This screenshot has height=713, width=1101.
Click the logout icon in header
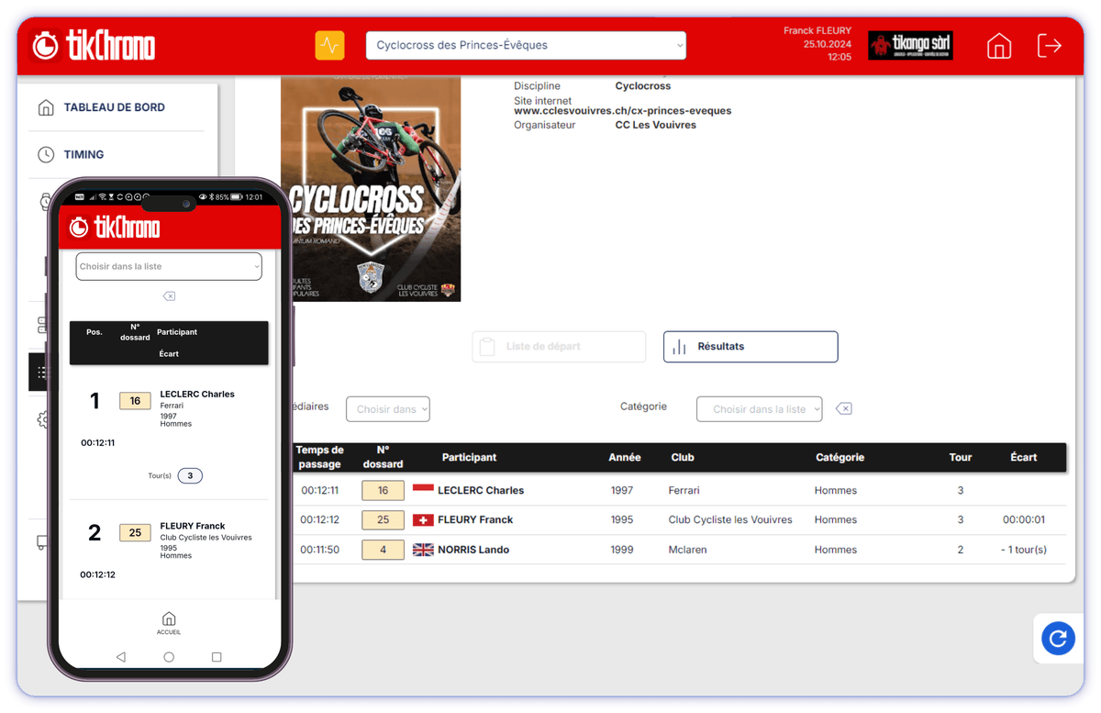click(1049, 45)
